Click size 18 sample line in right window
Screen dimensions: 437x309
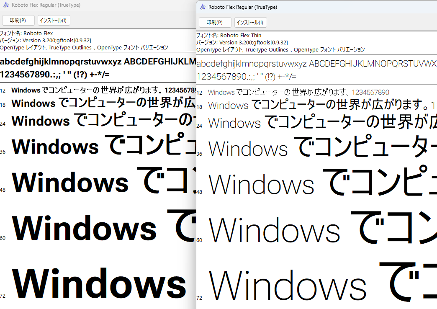click(322, 106)
